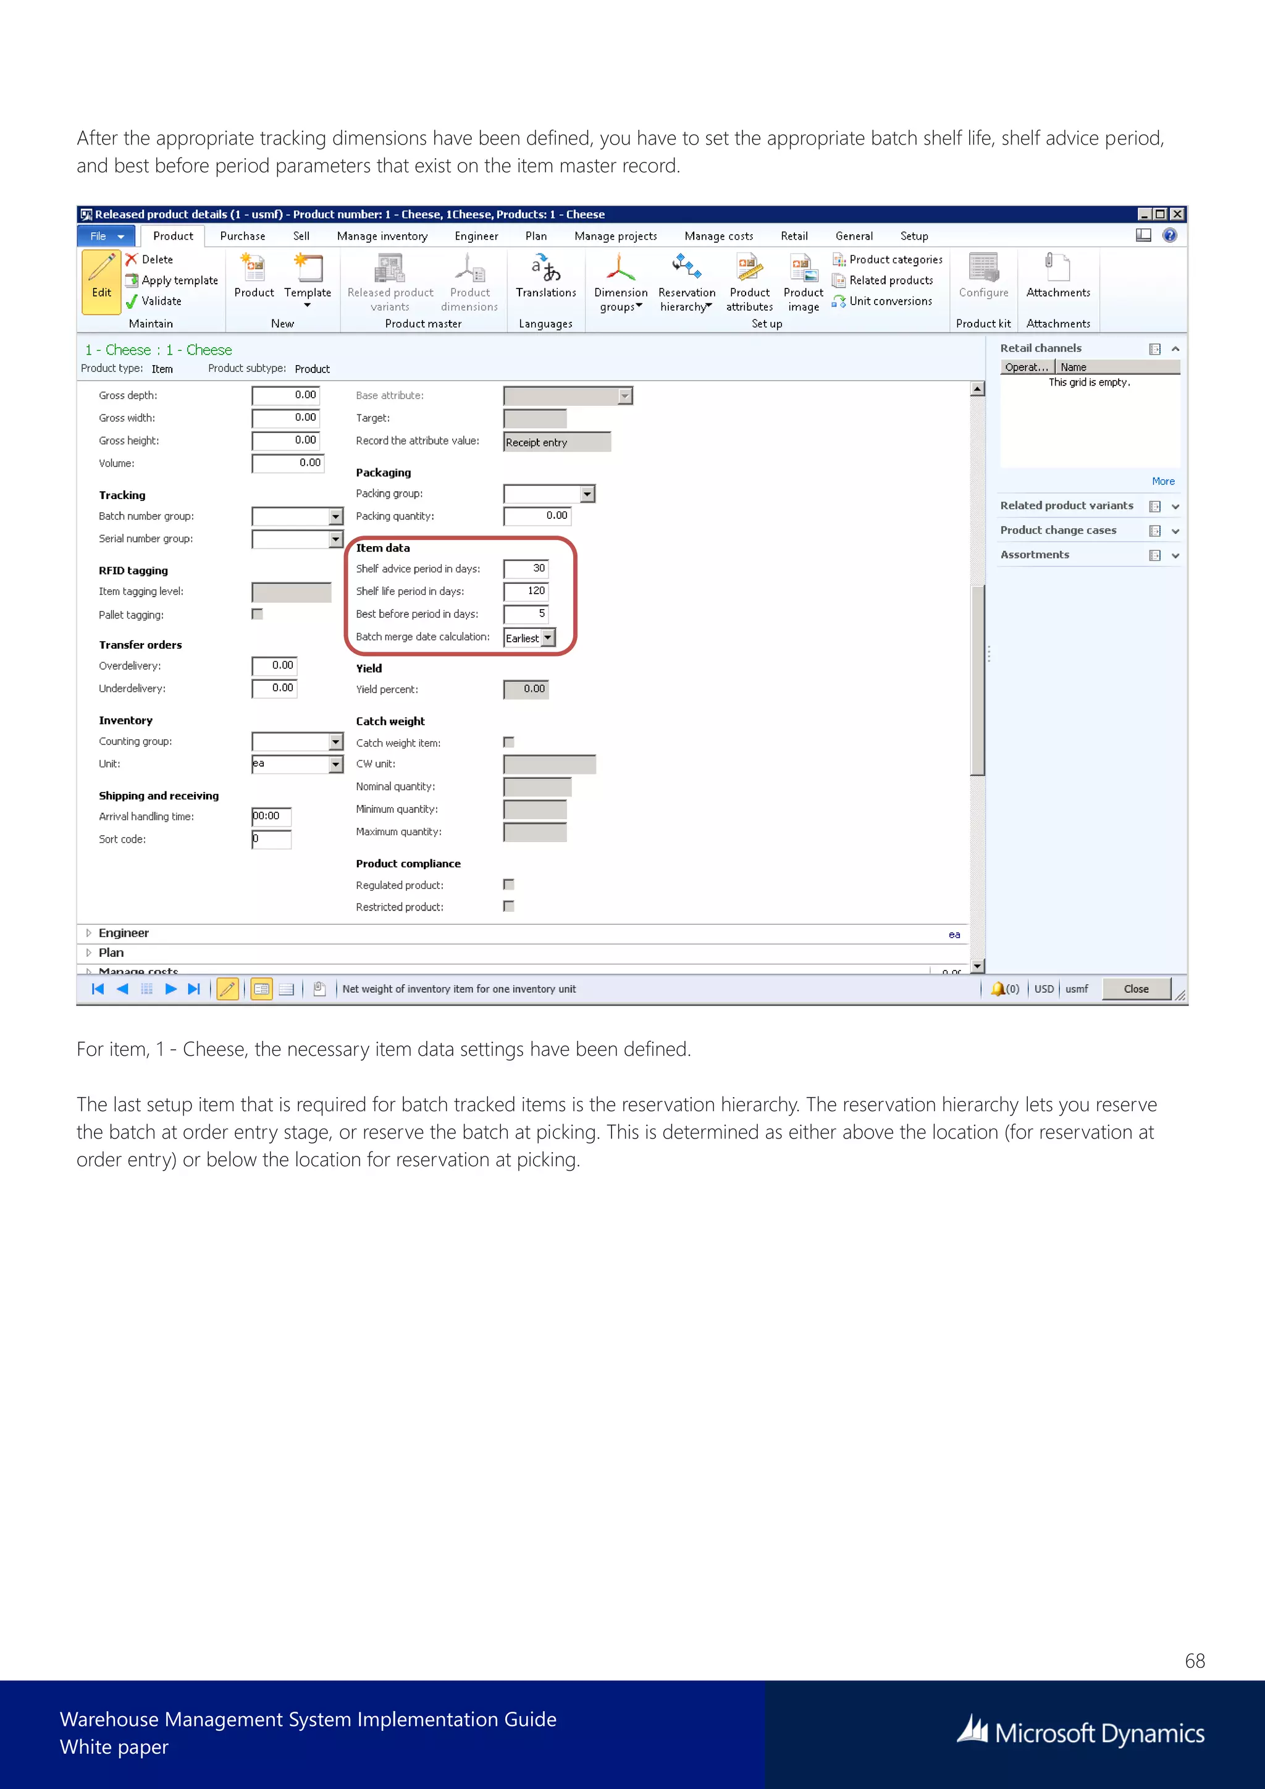Open the Template dropdown button

click(x=308, y=280)
